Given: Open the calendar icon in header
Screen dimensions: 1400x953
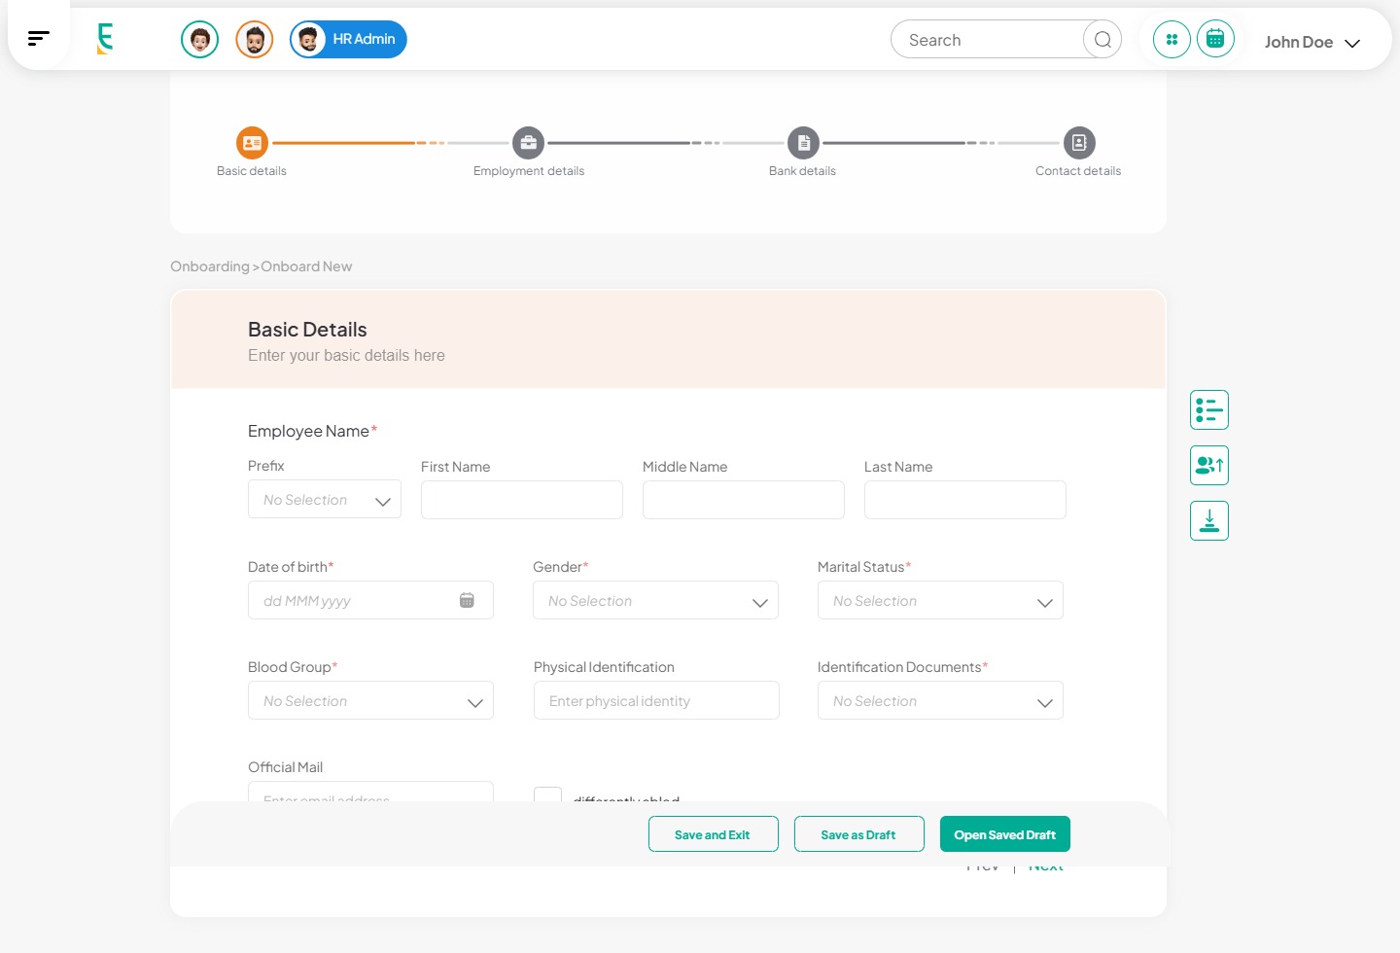Looking at the screenshot, I should 1215,40.
